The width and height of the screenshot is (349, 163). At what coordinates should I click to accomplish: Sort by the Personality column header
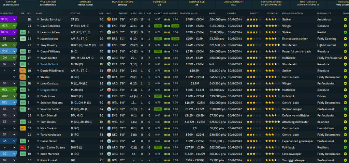tap(324, 13)
